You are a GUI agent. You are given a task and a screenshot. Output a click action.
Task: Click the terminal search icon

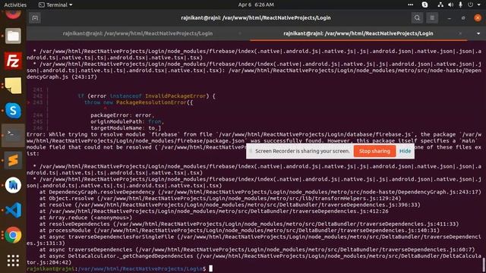417,18
